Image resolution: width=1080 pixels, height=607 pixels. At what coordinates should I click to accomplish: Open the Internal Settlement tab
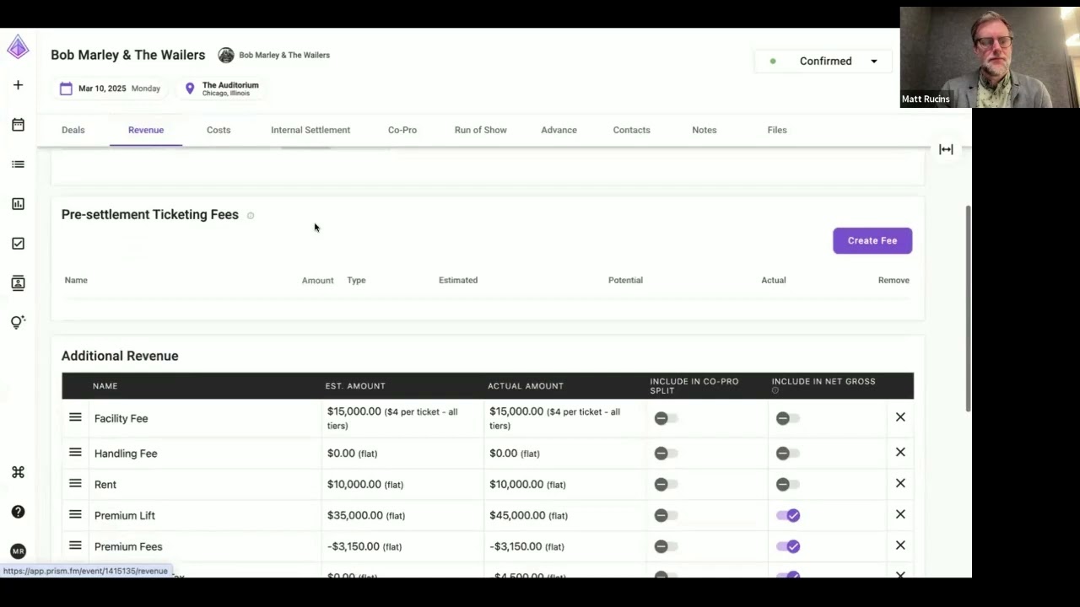[310, 130]
